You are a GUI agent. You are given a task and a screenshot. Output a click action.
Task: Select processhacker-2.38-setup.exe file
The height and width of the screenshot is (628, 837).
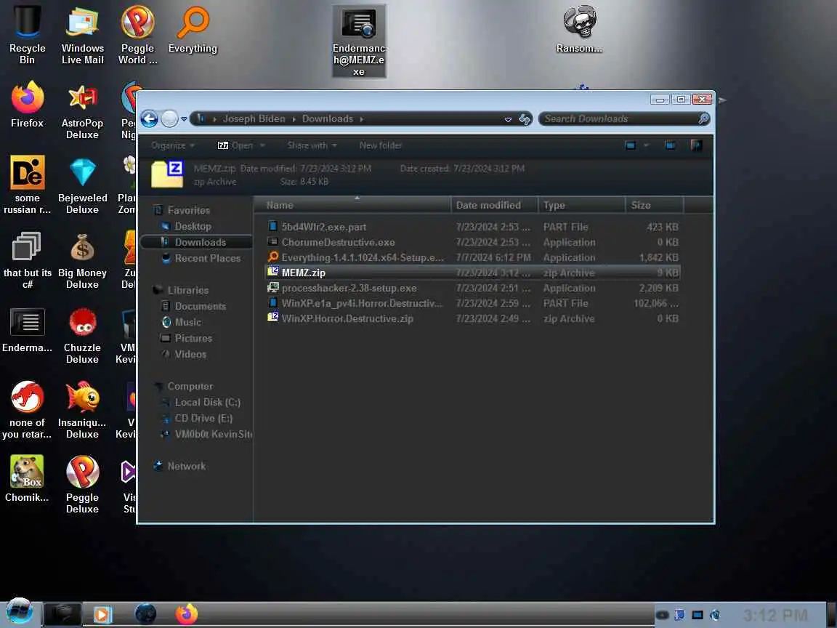(473, 289)
